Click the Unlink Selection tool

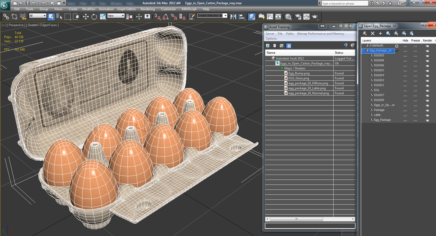coord(14,17)
